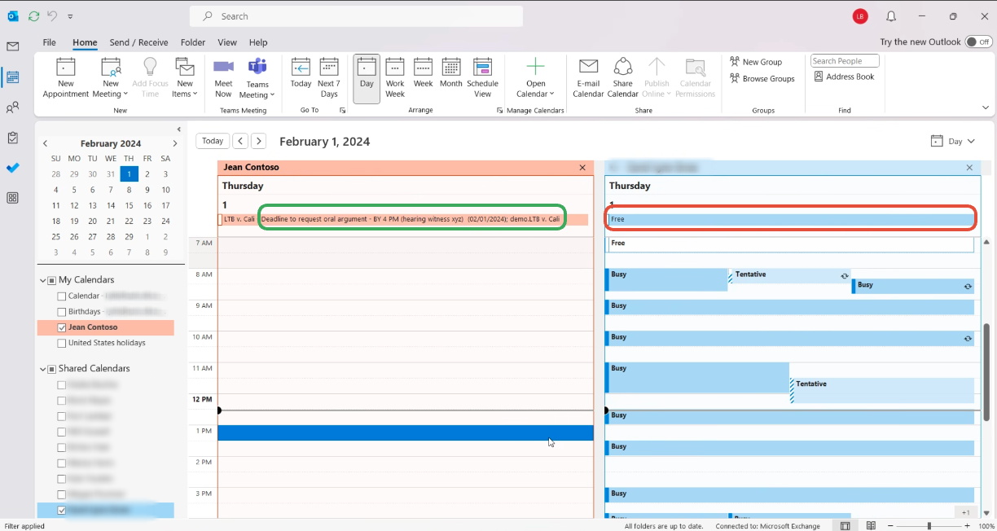Switch to Week view
This screenshot has height=531, width=997.
click(423, 78)
